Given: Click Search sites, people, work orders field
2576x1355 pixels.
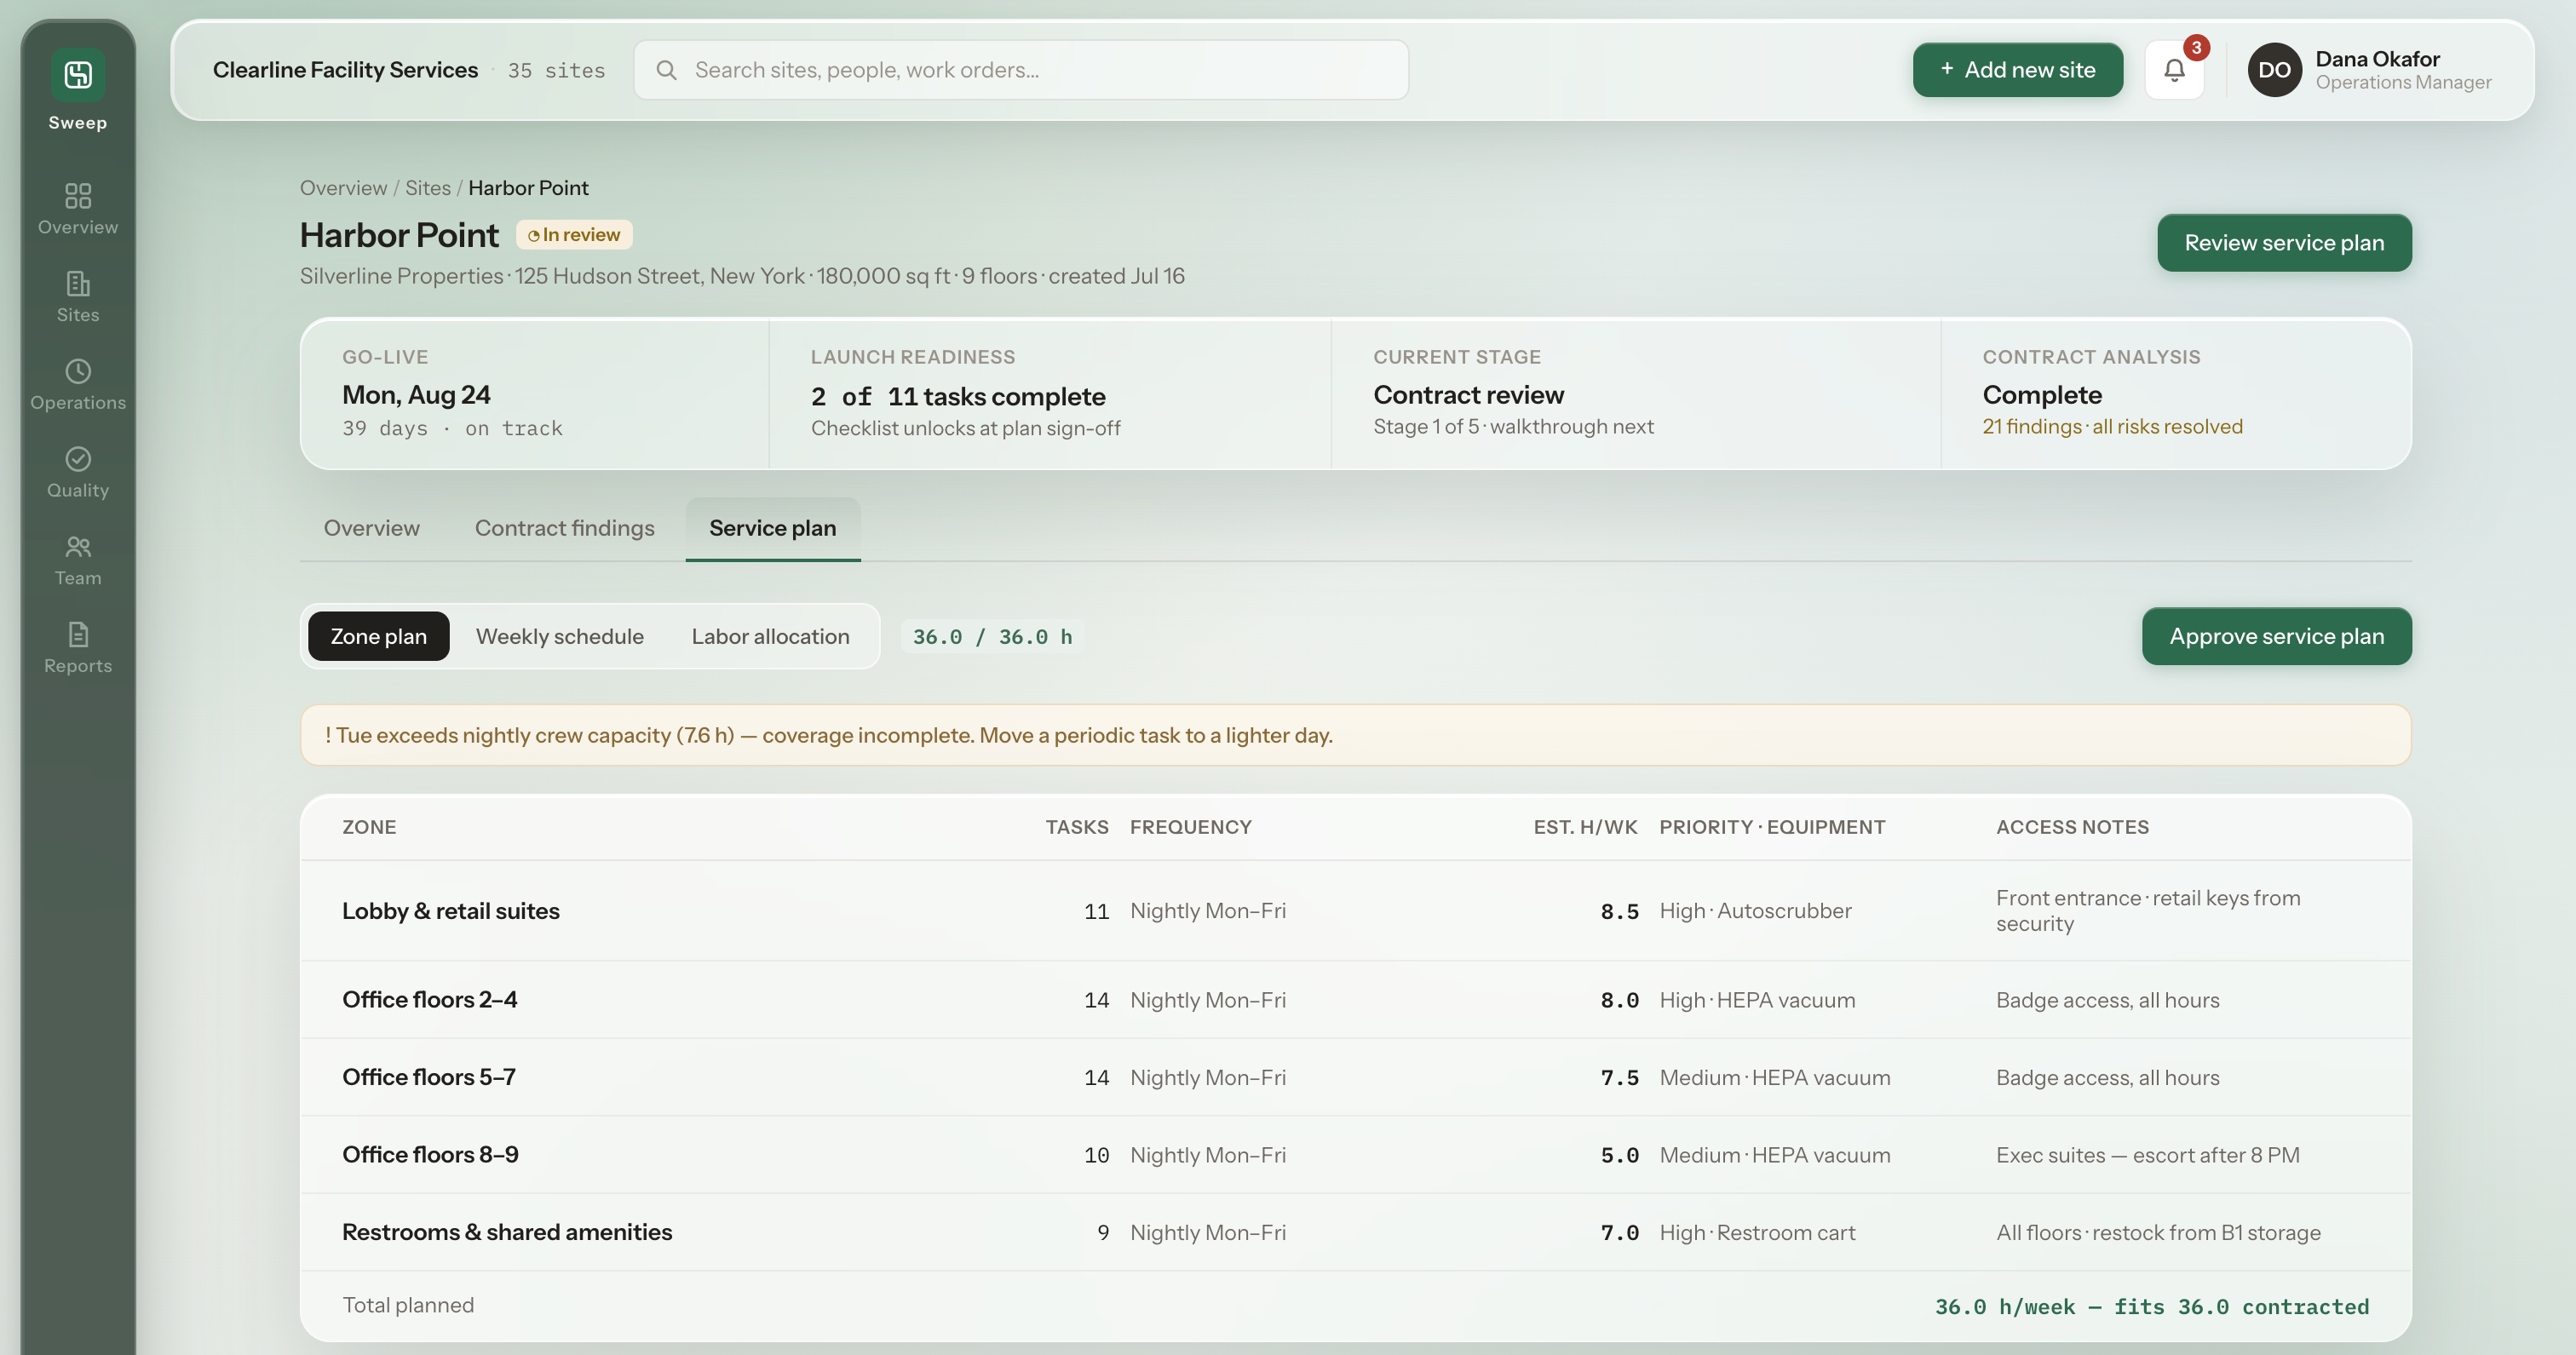Looking at the screenshot, I should click(x=1021, y=70).
